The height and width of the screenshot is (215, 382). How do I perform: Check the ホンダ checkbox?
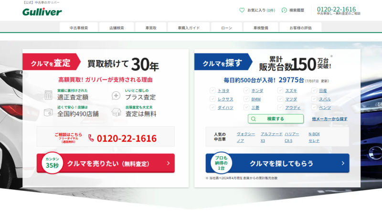(x=246, y=90)
